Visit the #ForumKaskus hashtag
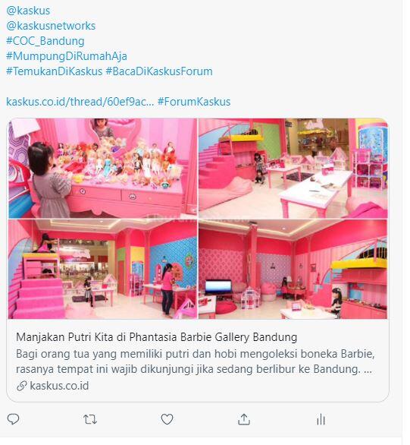410x445 pixels. tap(194, 102)
